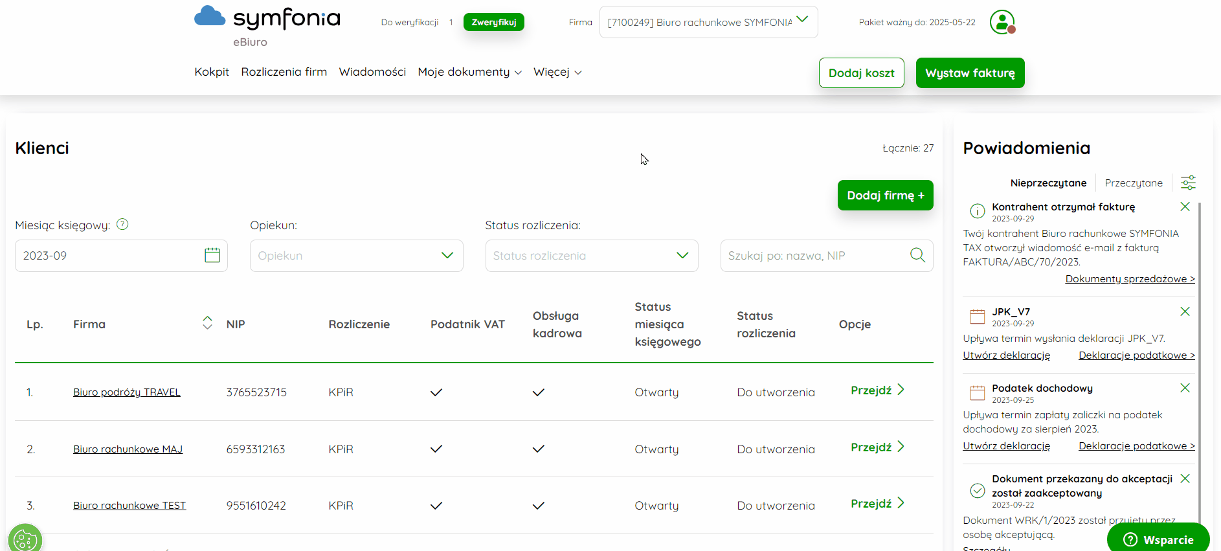Go to the Kokpit menu item
The width and height of the screenshot is (1221, 551).
click(212, 72)
